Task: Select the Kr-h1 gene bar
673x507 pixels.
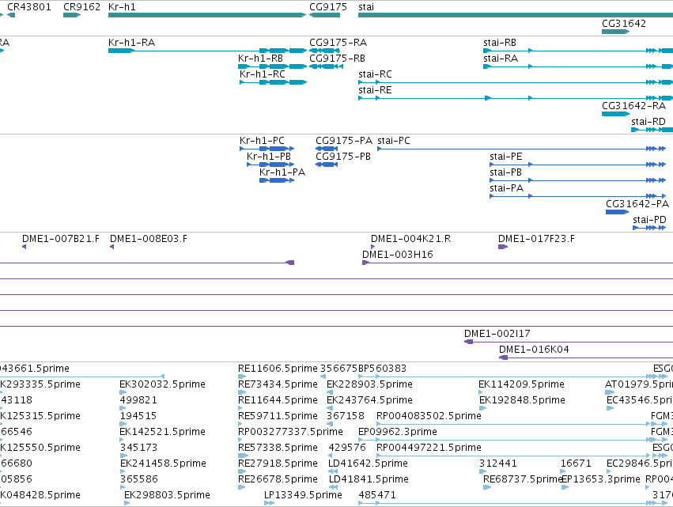Action: point(207,15)
